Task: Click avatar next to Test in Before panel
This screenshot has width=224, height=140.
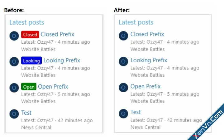Action: click(14, 114)
